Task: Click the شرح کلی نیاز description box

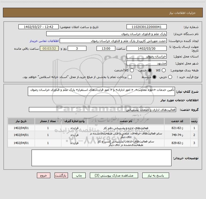Action: point(101,91)
